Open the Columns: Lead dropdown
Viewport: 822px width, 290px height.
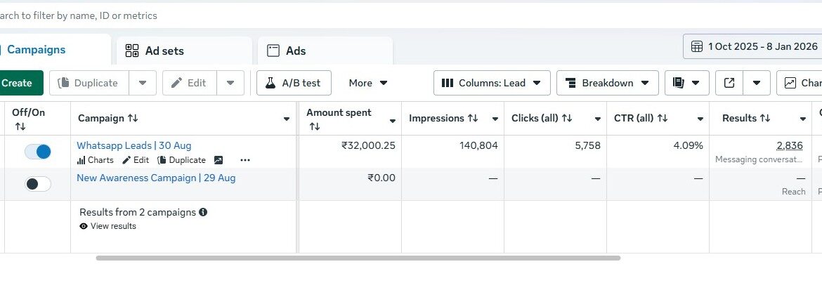(x=492, y=83)
